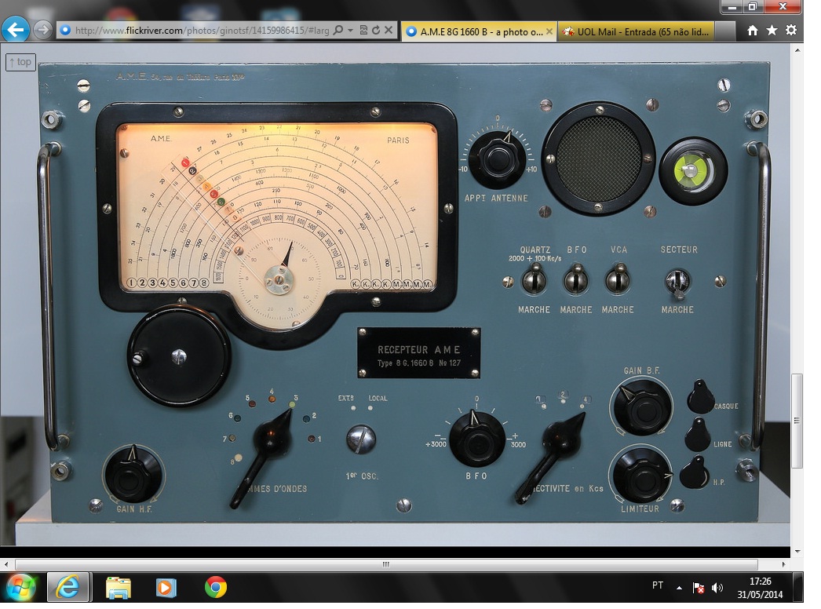The height and width of the screenshot is (609, 821).
Task: Go back to the previous page
Action: [15, 29]
